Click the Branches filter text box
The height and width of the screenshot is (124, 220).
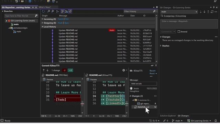(20, 16)
